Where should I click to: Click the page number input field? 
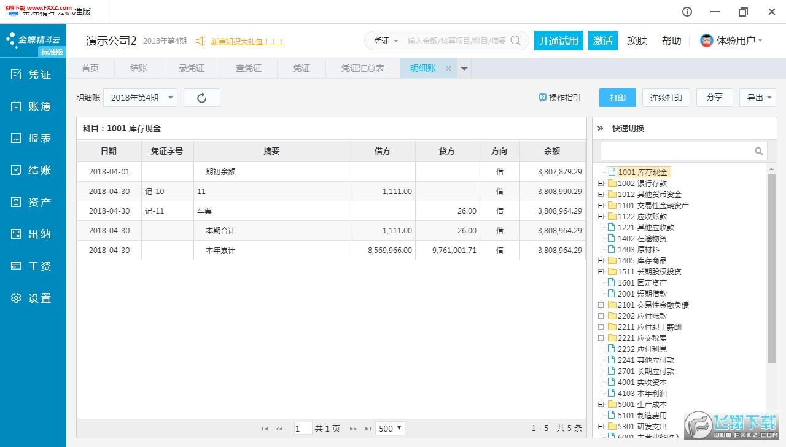pyautogui.click(x=303, y=429)
